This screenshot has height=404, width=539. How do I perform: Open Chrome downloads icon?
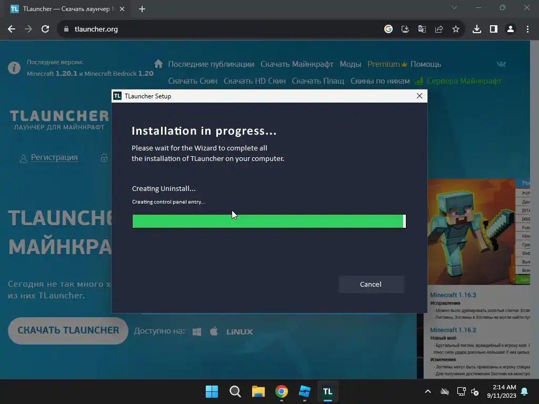pos(477,29)
